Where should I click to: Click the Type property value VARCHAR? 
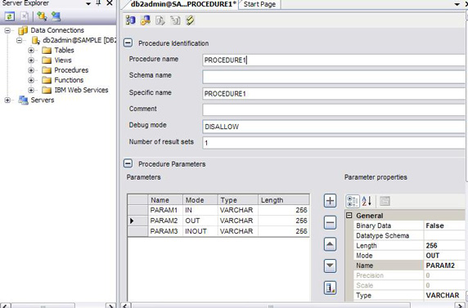coord(444,295)
